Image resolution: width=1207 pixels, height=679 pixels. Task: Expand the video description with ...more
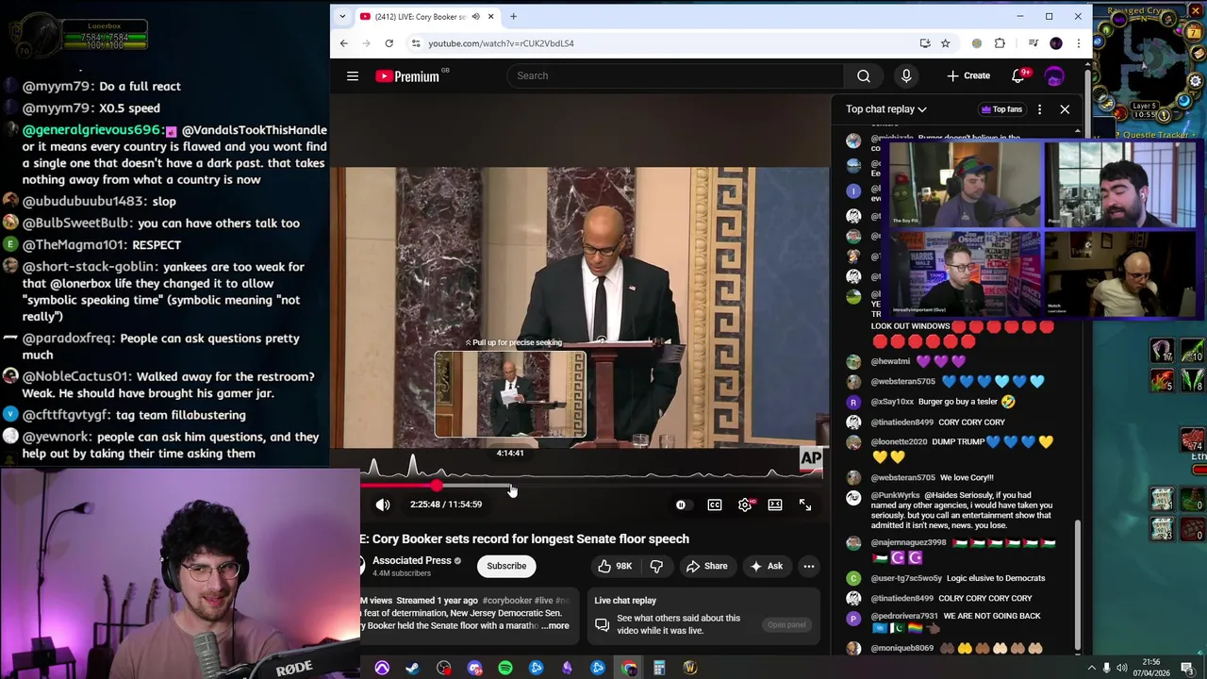(x=554, y=625)
